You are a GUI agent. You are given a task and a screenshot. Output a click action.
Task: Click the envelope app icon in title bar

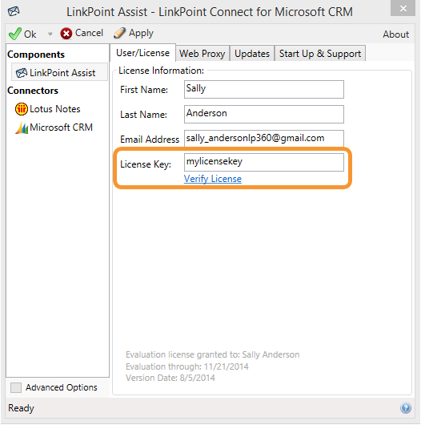point(14,12)
